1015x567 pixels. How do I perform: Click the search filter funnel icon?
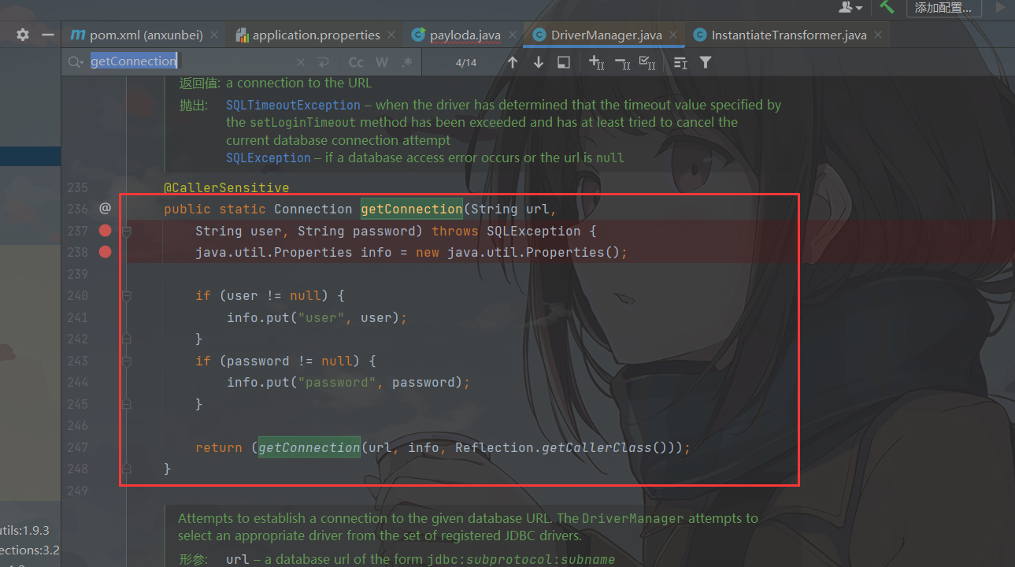706,62
